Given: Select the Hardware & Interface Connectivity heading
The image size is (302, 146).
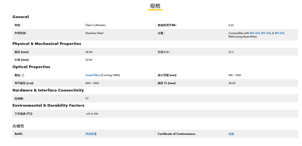Looking at the screenshot, I should [x=48, y=90].
